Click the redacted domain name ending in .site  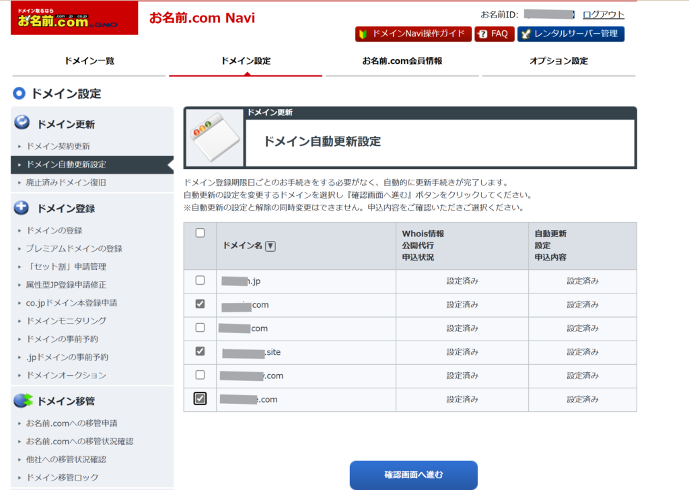[252, 352]
